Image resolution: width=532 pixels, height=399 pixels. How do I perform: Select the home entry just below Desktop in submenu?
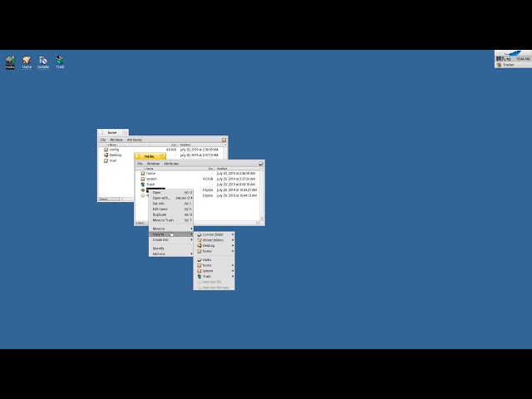pos(214,251)
